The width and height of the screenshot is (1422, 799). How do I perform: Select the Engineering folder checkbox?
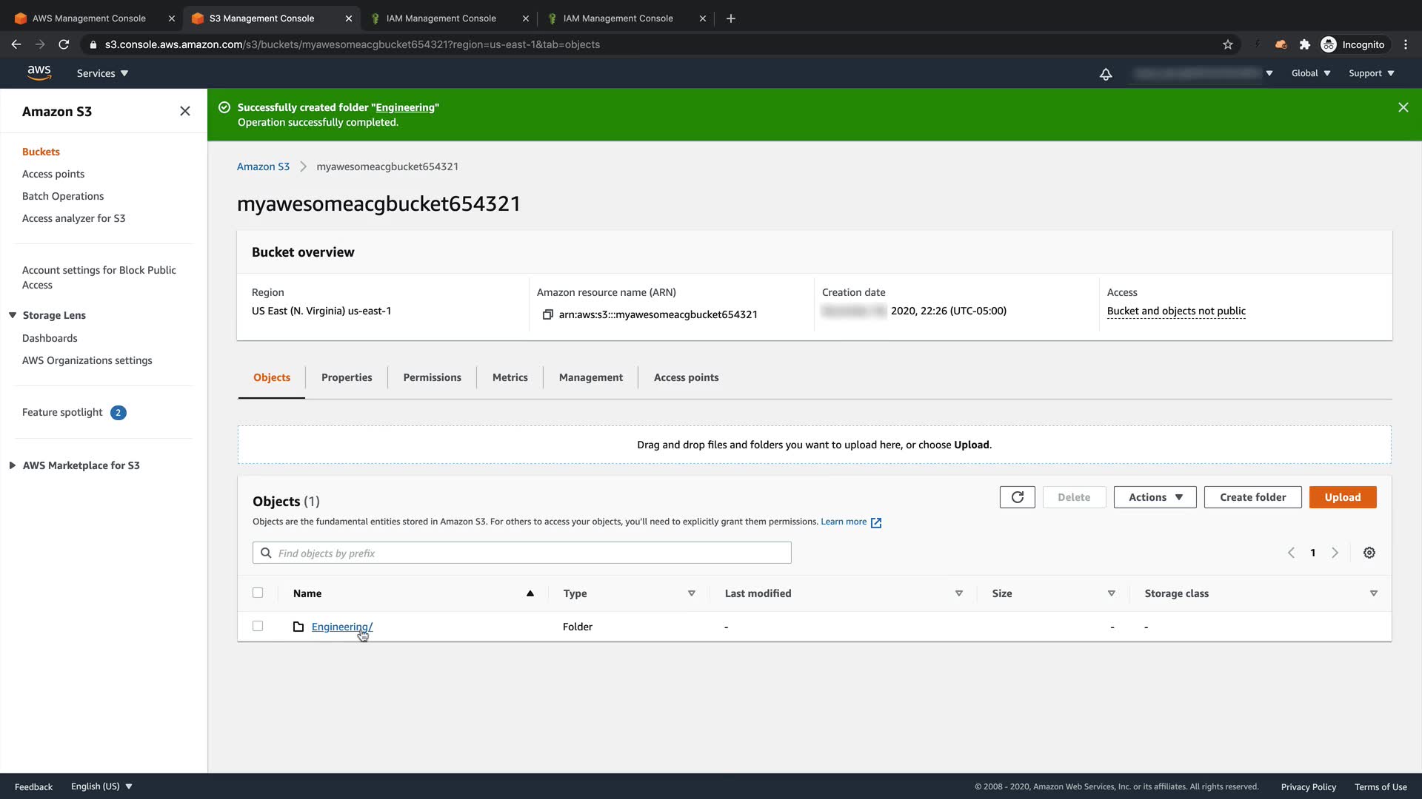click(x=258, y=626)
